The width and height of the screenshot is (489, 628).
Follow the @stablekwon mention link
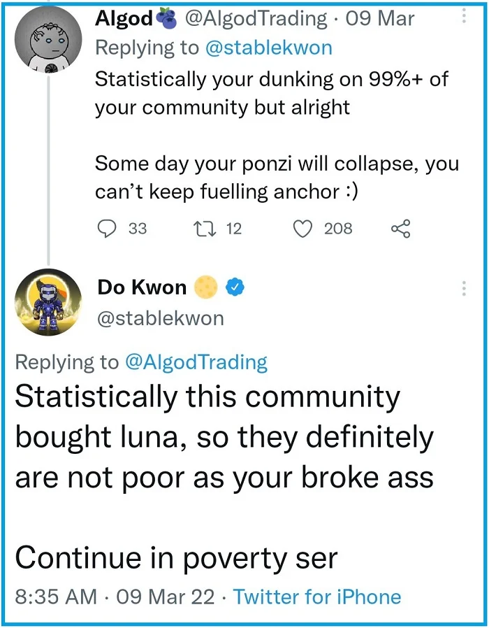click(x=269, y=48)
